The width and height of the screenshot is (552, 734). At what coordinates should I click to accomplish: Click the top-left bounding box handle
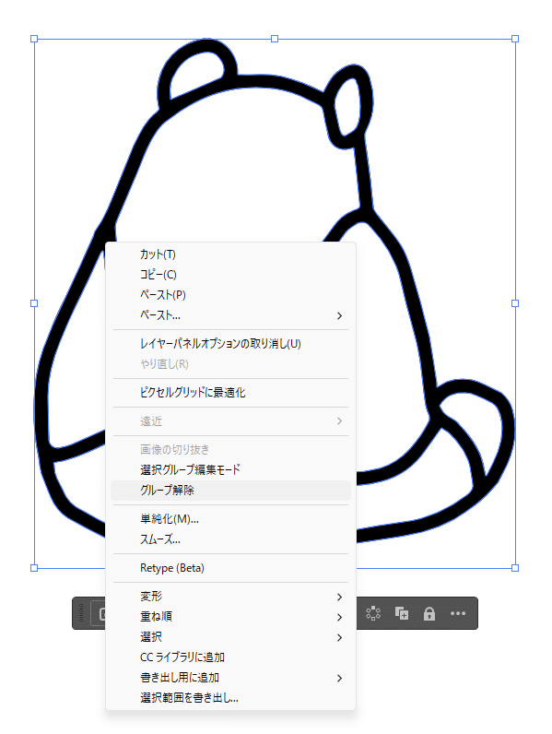34,39
